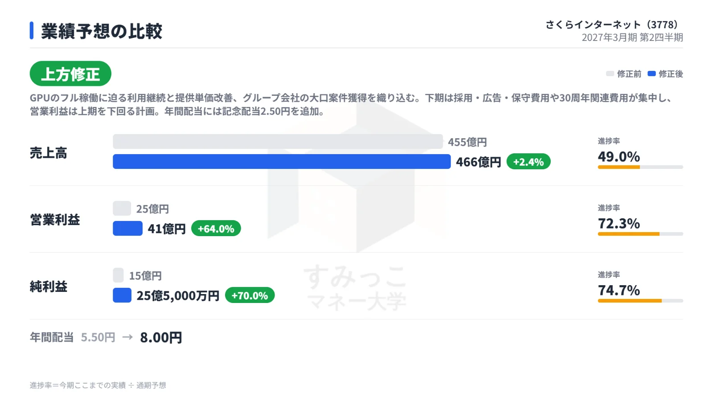
Task: Click the 49.0% progress rate value
Action: click(619, 156)
